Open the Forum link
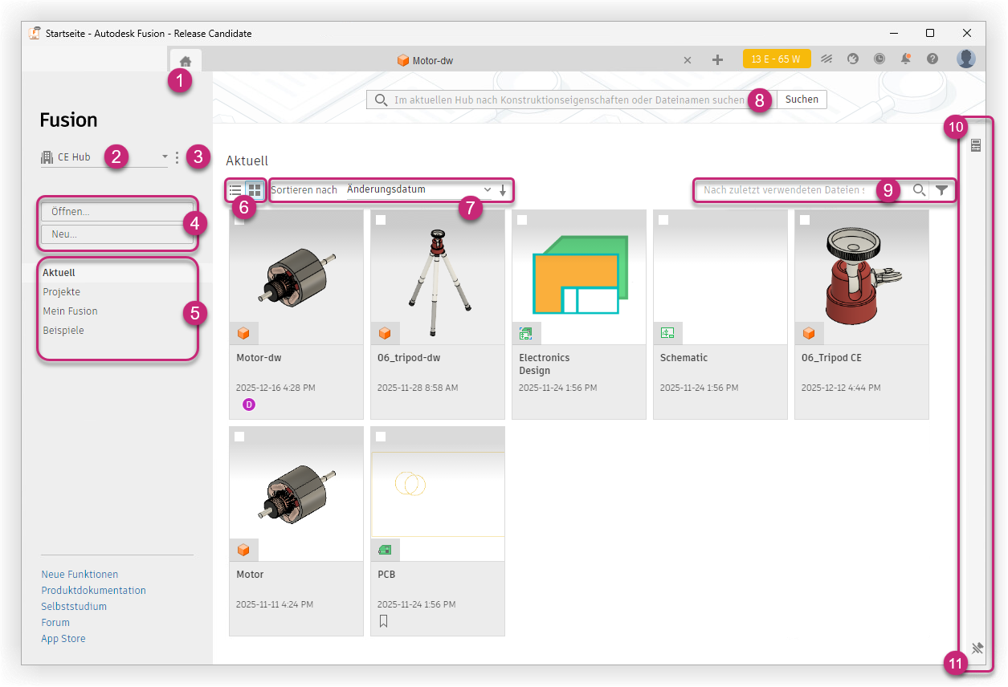The width and height of the screenshot is (1008, 687). (x=55, y=623)
